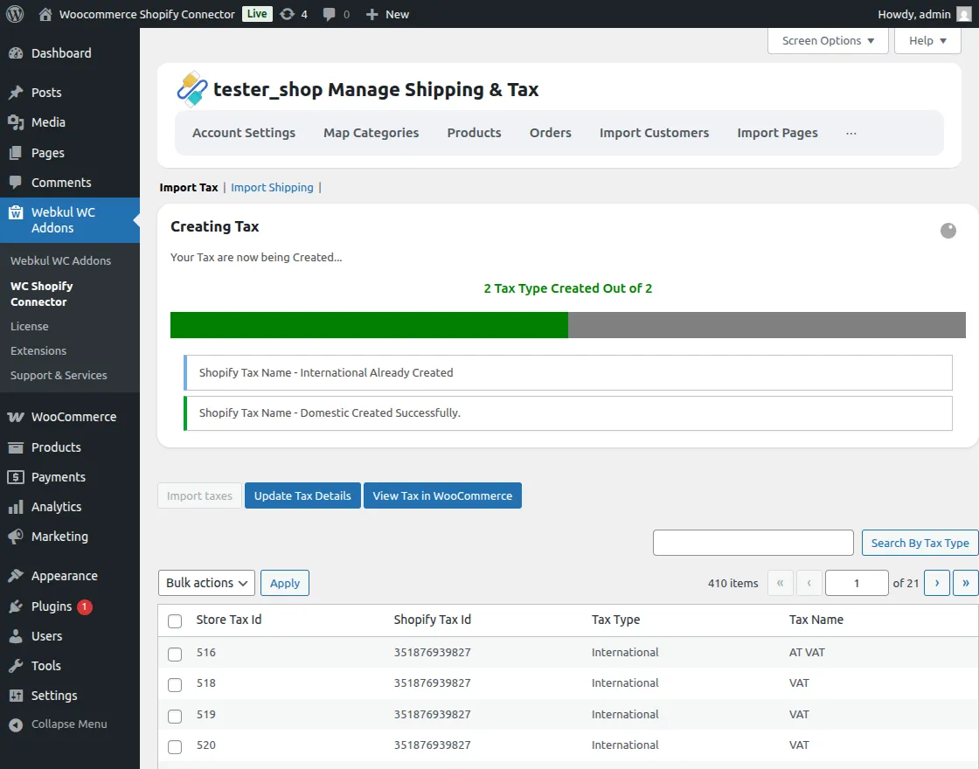Screen dimensions: 979x769
Task: Open the Bulk actions dropdown
Action: pos(206,583)
